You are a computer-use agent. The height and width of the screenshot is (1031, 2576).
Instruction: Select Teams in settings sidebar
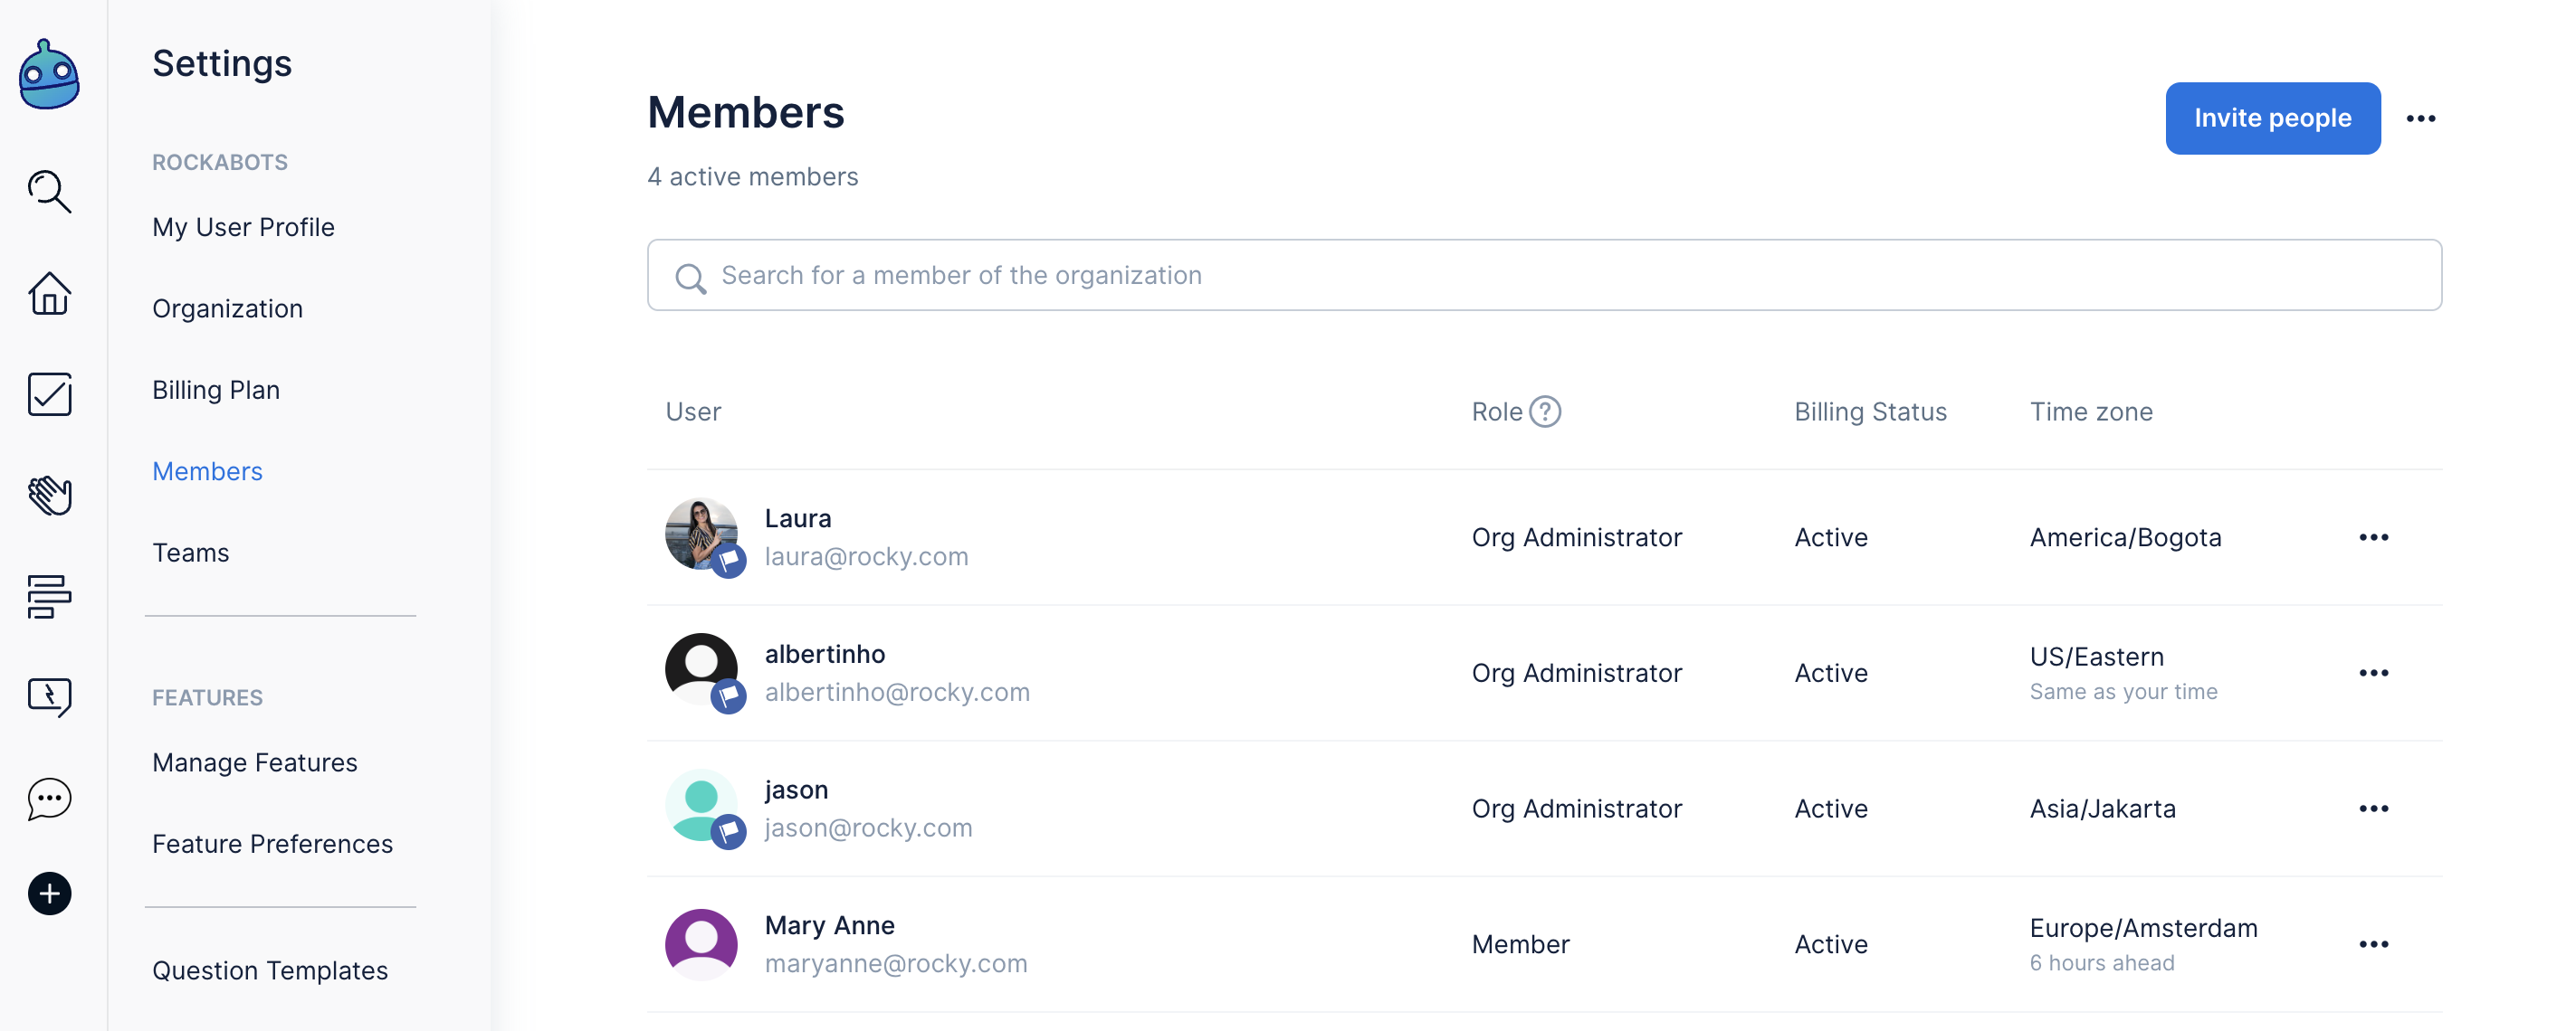click(190, 553)
